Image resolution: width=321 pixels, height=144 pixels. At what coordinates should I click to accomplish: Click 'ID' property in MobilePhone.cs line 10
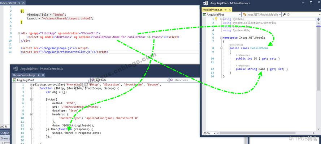point(255,59)
